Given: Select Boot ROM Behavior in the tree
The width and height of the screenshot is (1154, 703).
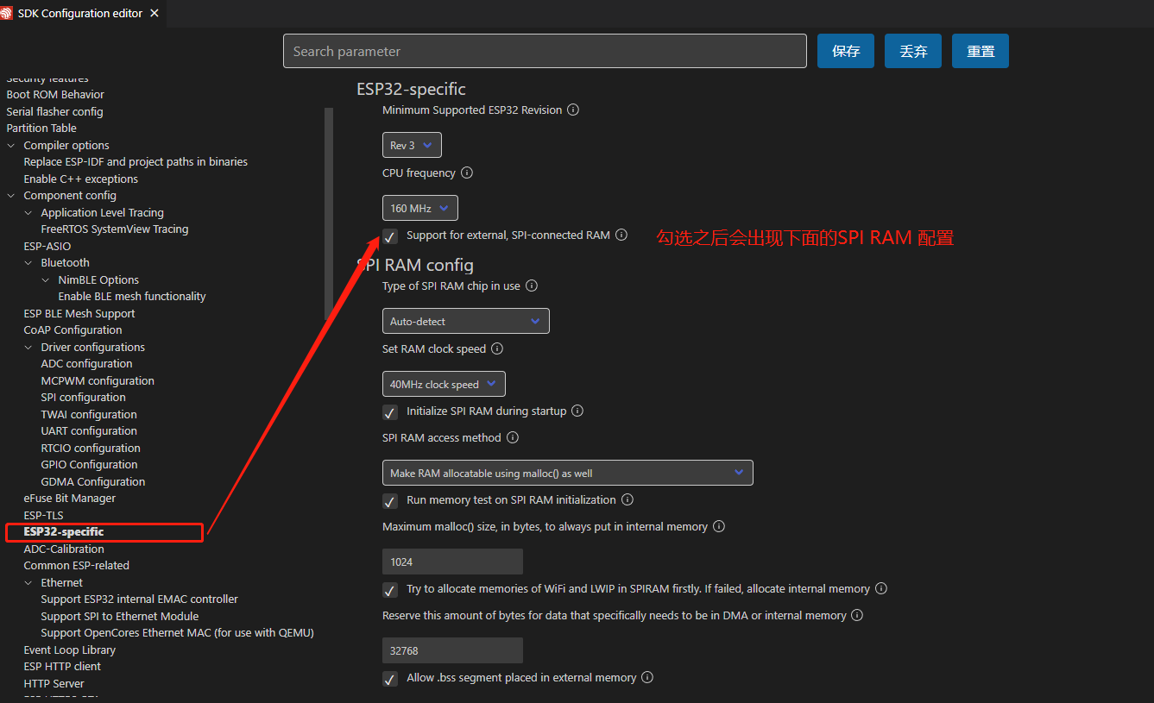Looking at the screenshot, I should pos(55,95).
